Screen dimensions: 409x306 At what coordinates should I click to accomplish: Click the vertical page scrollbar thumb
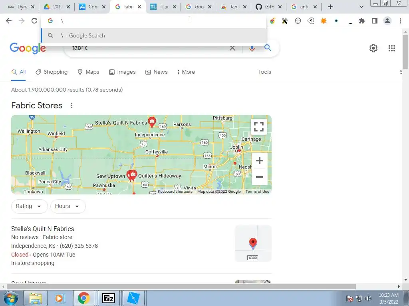pos(405,52)
